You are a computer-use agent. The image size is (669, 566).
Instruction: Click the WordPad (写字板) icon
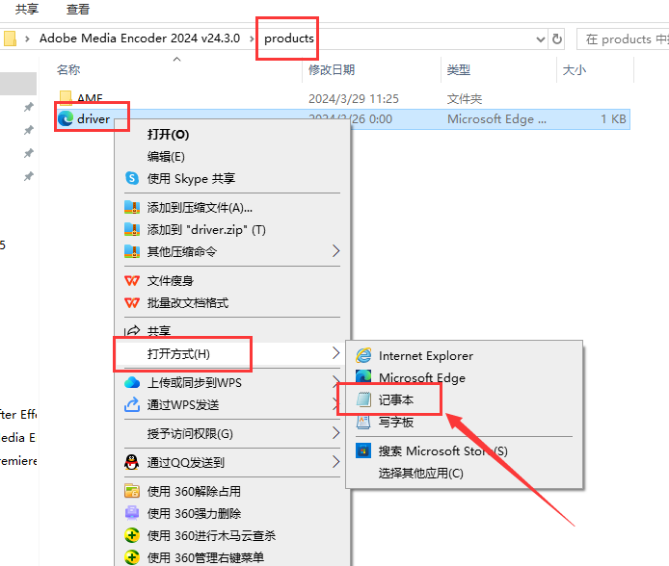363,422
